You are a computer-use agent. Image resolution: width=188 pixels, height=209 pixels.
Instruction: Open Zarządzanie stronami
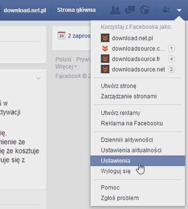(x=138, y=96)
